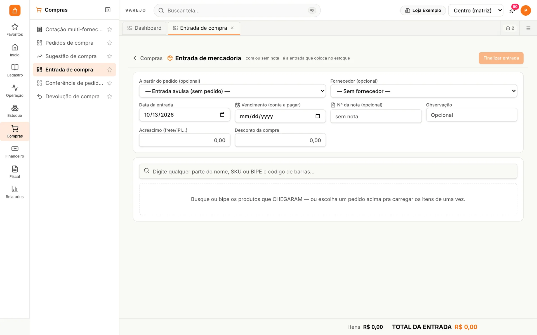Favorite Conferência de pedido with its star
This screenshot has width=537, height=335.
(110, 83)
